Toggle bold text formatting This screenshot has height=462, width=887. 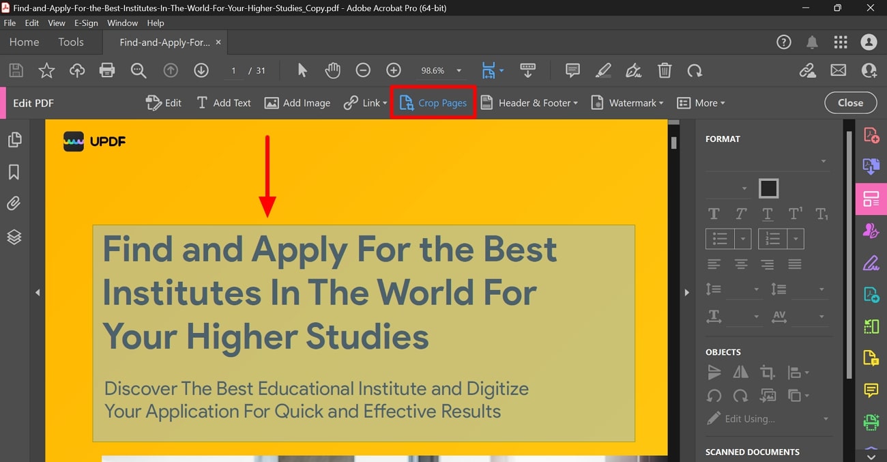714,214
